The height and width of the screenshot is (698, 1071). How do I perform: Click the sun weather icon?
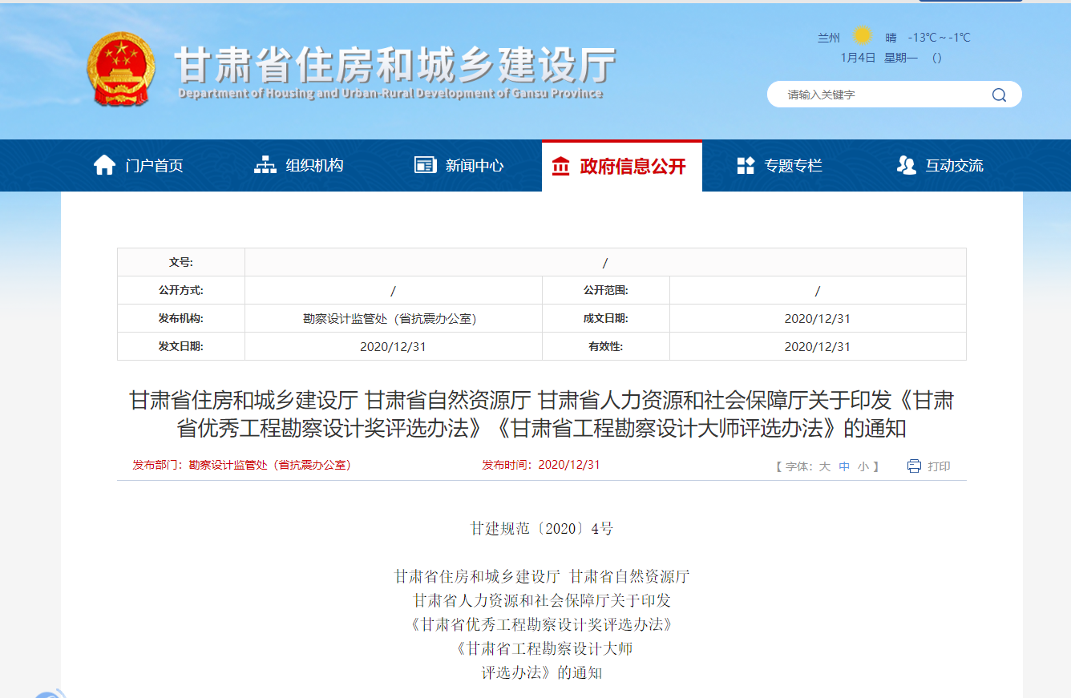(862, 36)
